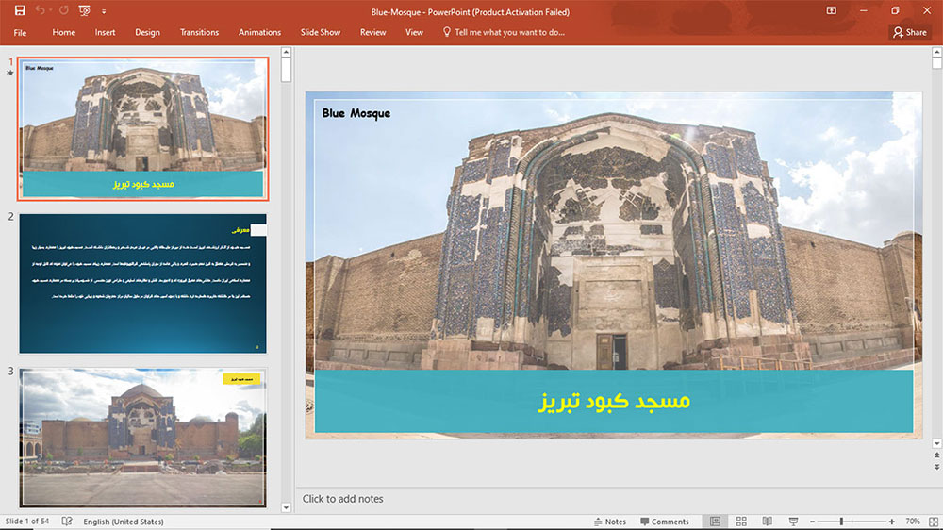Select slide 3 thumbnail
943x530 pixels.
click(142, 438)
